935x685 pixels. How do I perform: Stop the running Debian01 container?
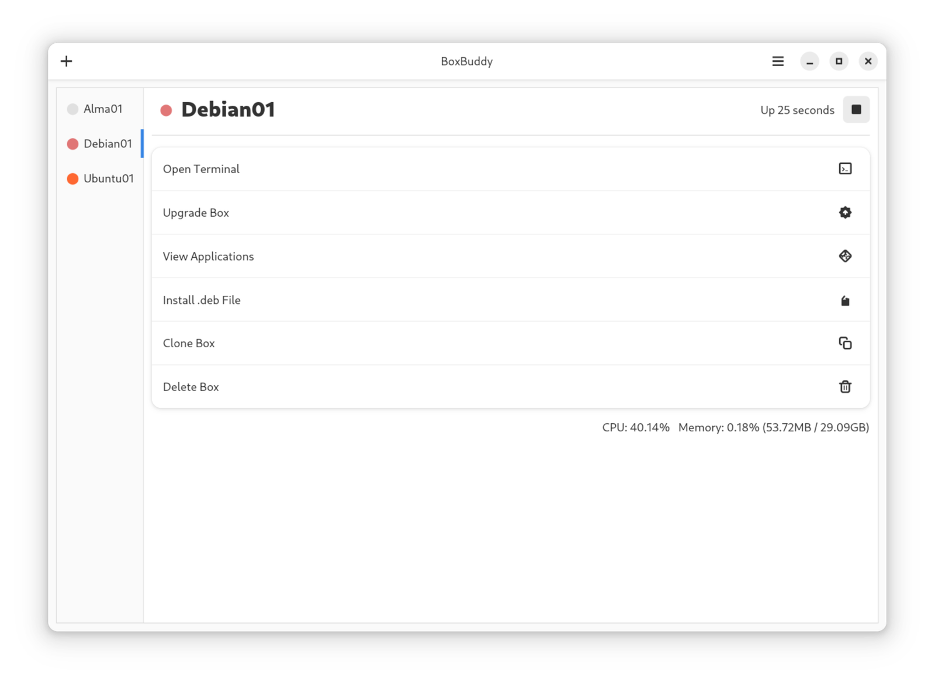pyautogui.click(x=856, y=109)
